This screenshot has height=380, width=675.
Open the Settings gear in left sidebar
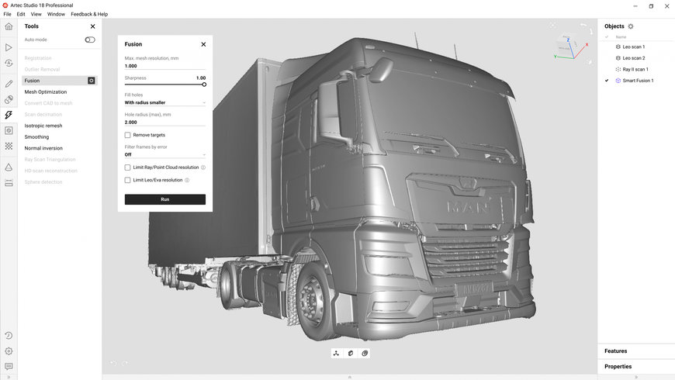(x=9, y=351)
